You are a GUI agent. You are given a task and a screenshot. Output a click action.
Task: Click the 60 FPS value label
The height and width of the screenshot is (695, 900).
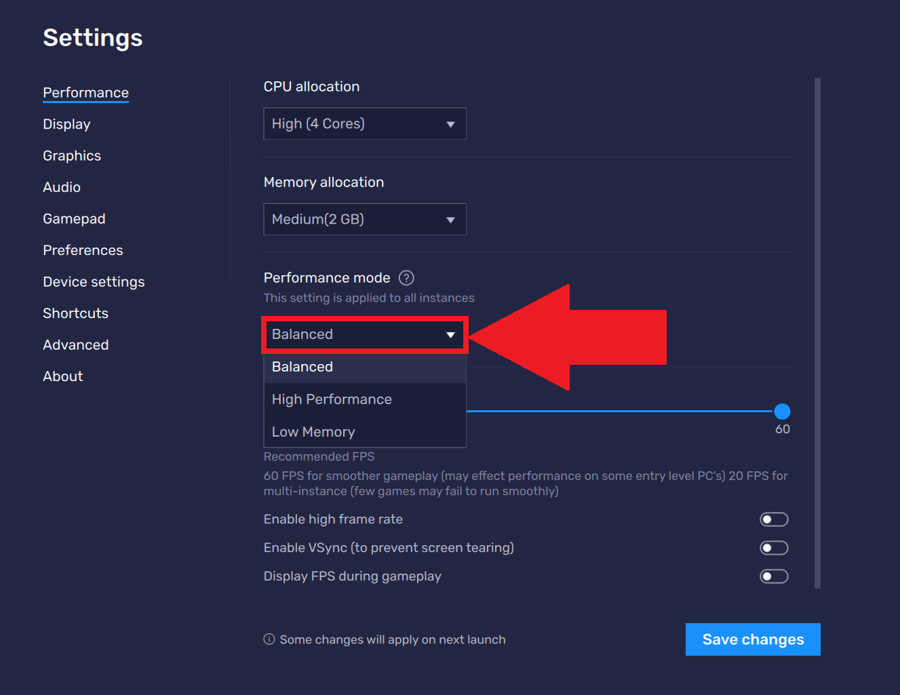click(x=783, y=429)
